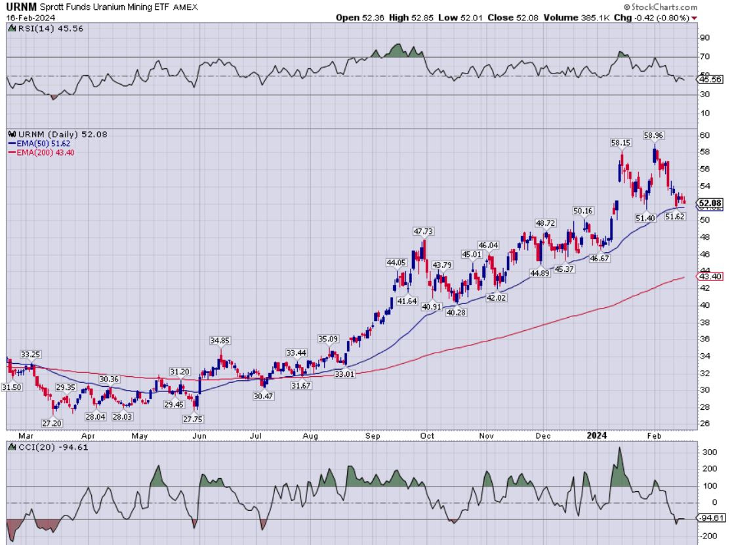
Task: Click the 29.45 low price label
Action: [x=174, y=404]
